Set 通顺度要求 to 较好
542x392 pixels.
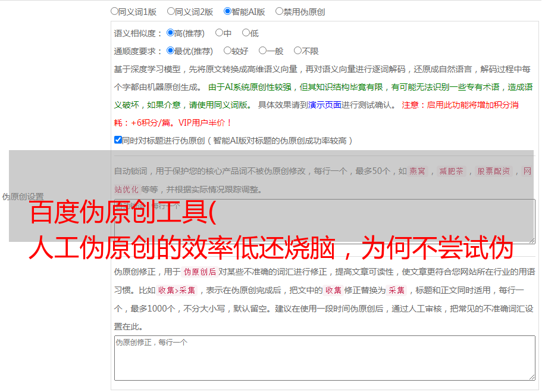point(227,51)
